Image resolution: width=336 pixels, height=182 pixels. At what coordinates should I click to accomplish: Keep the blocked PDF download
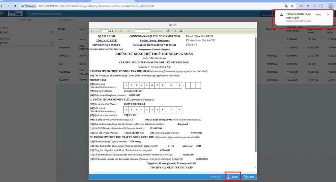point(318,14)
